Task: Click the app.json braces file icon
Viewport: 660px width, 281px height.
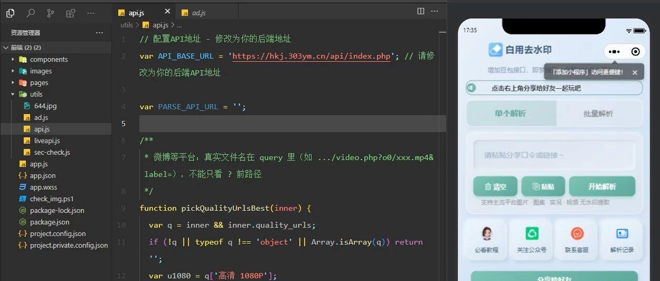Action: point(23,175)
